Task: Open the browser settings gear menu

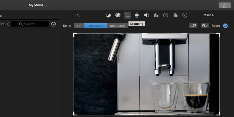Action: point(53,24)
